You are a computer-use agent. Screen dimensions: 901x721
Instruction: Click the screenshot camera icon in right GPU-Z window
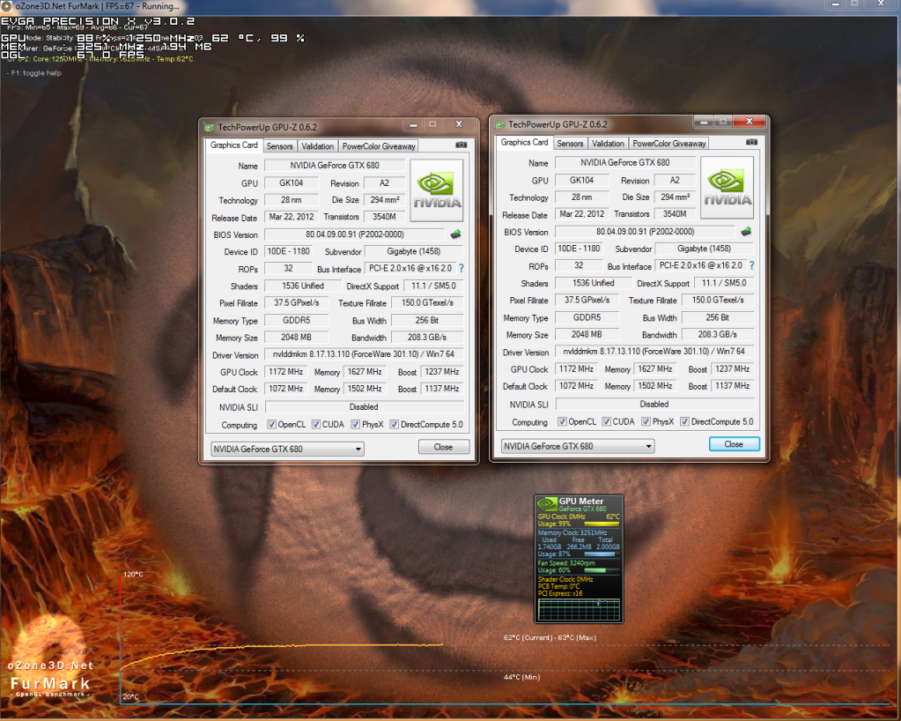751,142
